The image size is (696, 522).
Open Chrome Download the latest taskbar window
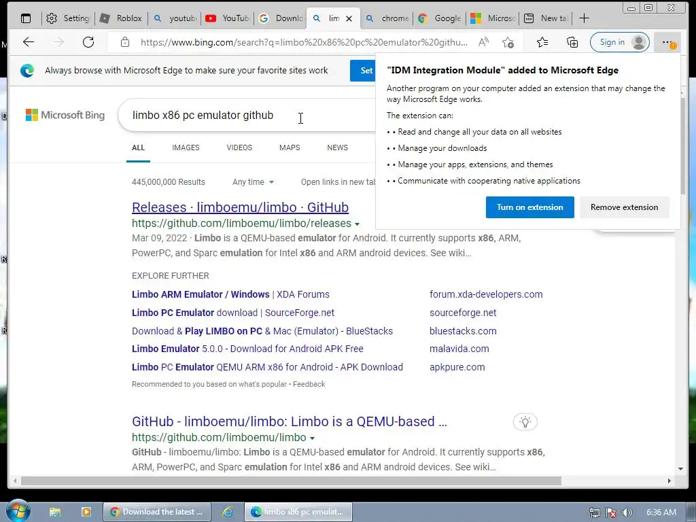157,512
